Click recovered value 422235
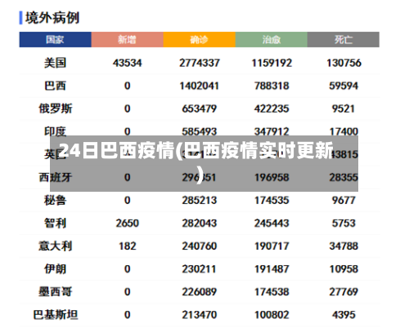Viewport: 409px width, 328px height. pyautogui.click(x=272, y=109)
